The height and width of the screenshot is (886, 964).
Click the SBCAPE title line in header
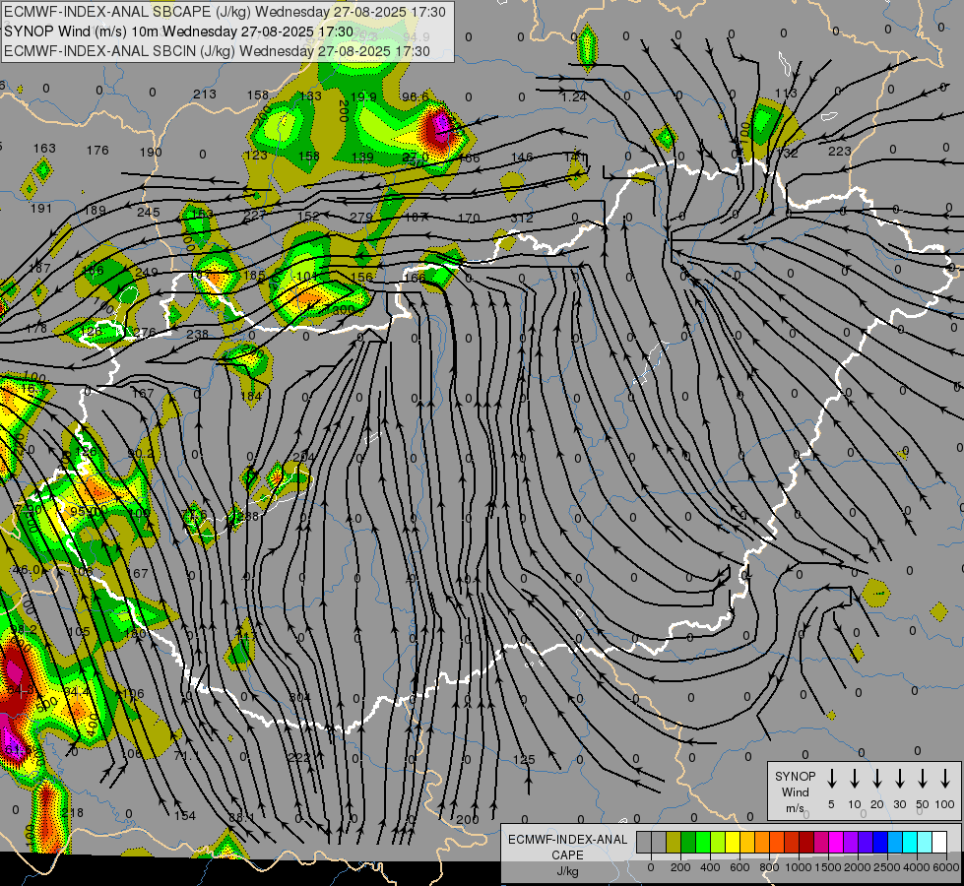(225, 12)
